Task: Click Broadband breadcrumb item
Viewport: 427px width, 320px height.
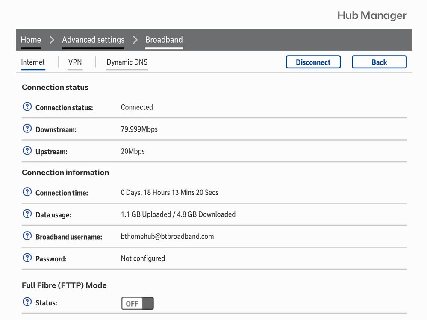Action: point(164,40)
